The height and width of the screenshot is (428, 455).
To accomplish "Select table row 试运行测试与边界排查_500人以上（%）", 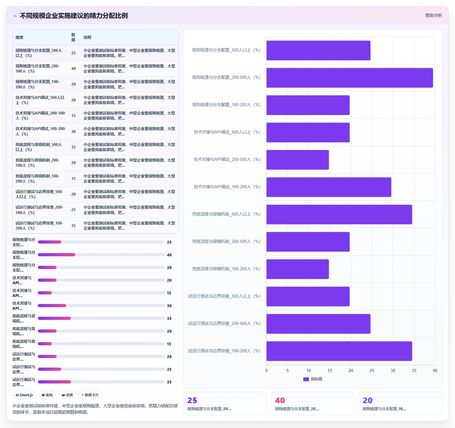I will click(95, 194).
